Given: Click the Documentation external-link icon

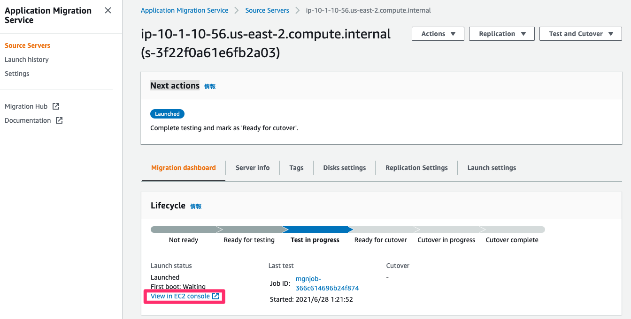Looking at the screenshot, I should click(59, 120).
